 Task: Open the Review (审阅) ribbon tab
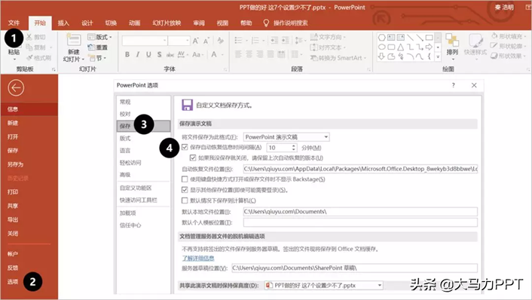(x=199, y=23)
